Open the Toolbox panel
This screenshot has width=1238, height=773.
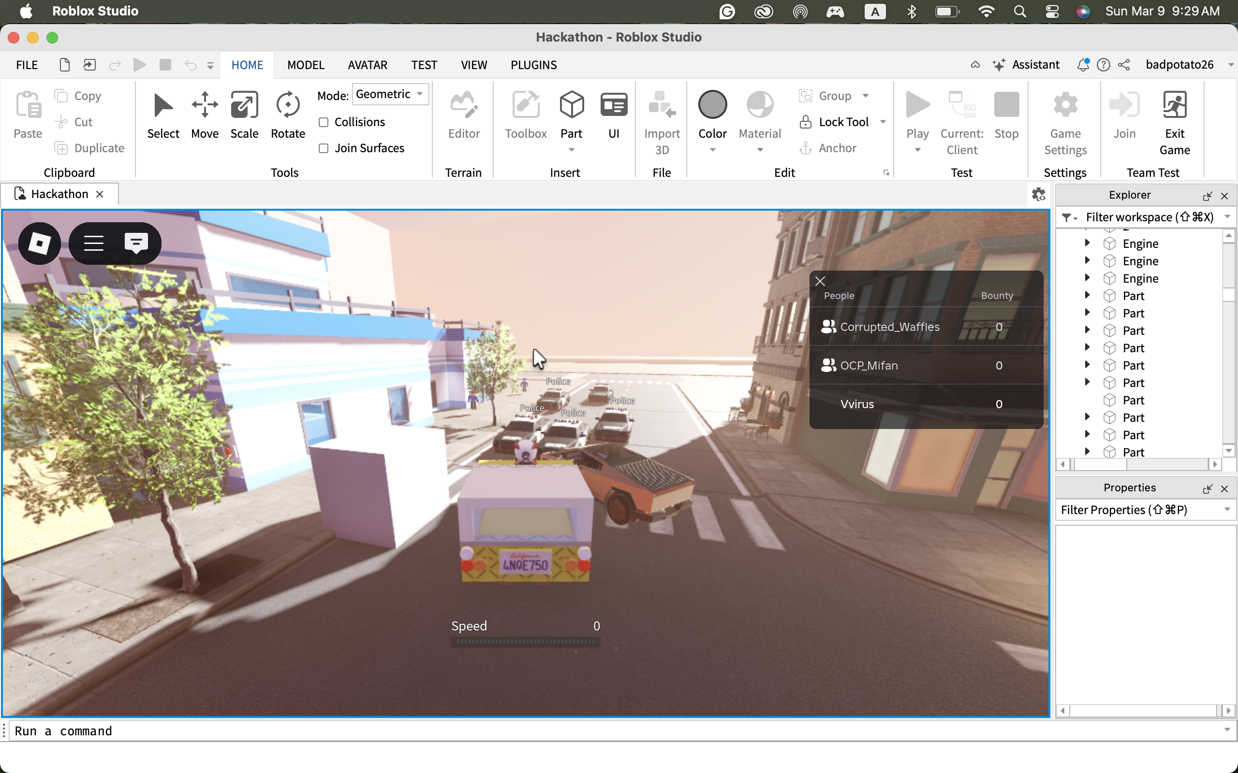click(x=526, y=115)
